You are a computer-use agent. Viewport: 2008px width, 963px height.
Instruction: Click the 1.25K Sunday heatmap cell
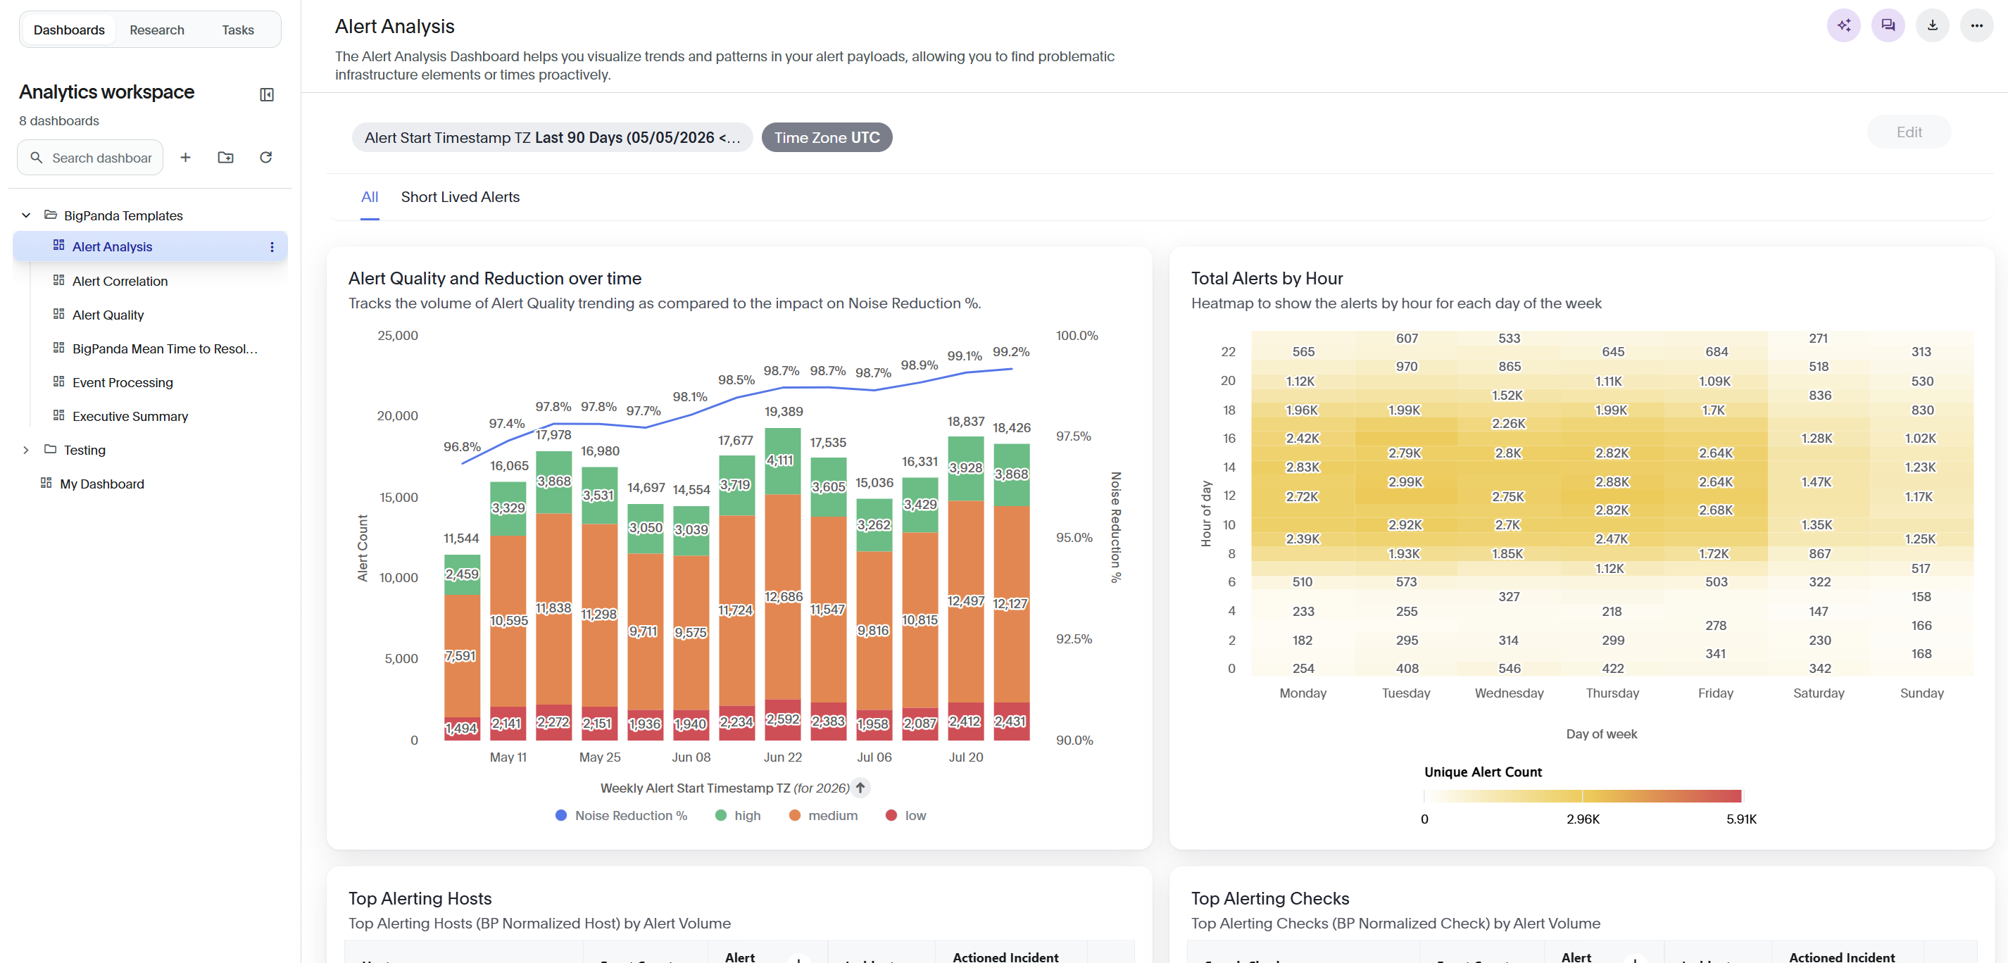tap(1920, 539)
